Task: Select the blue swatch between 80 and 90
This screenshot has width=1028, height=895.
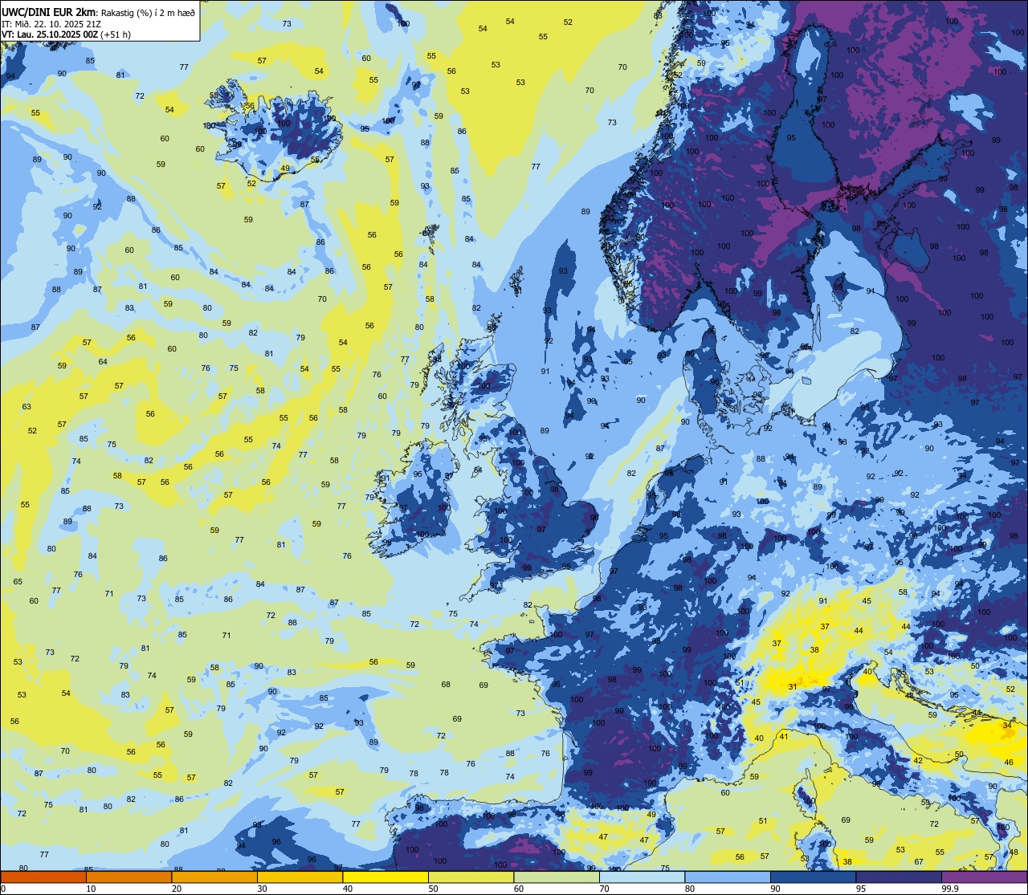Action: [x=728, y=877]
